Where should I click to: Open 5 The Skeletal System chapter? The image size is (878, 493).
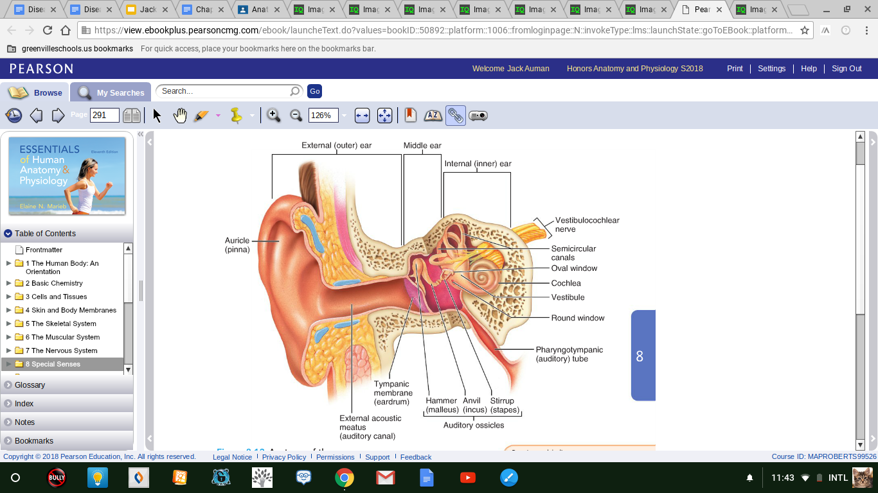(60, 324)
